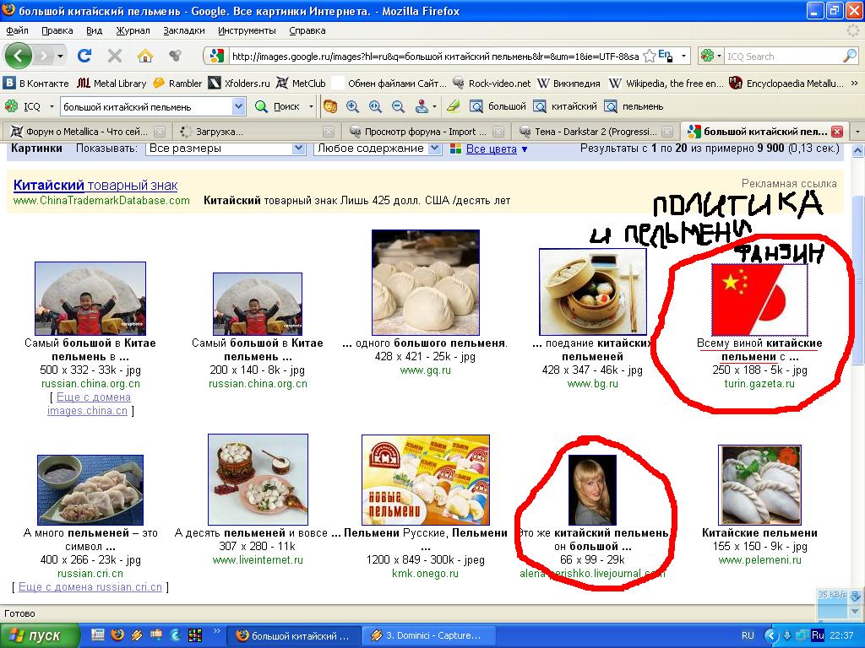Close the active Google images tab

tap(837, 132)
